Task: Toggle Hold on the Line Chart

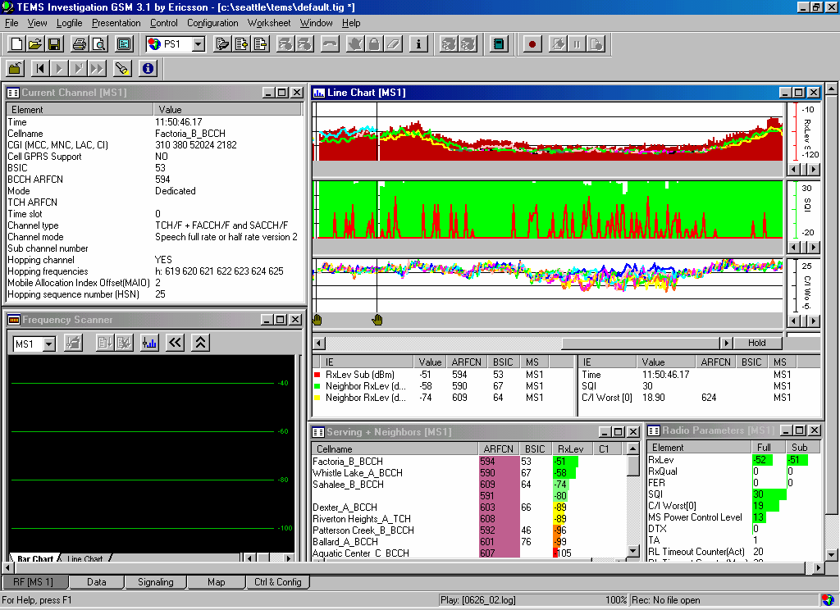Action: [757, 342]
